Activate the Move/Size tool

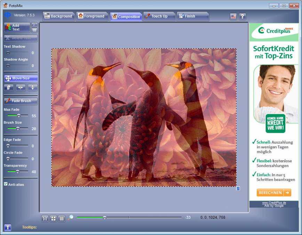point(20,78)
